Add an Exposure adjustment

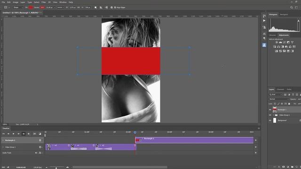click(x=288, y=42)
